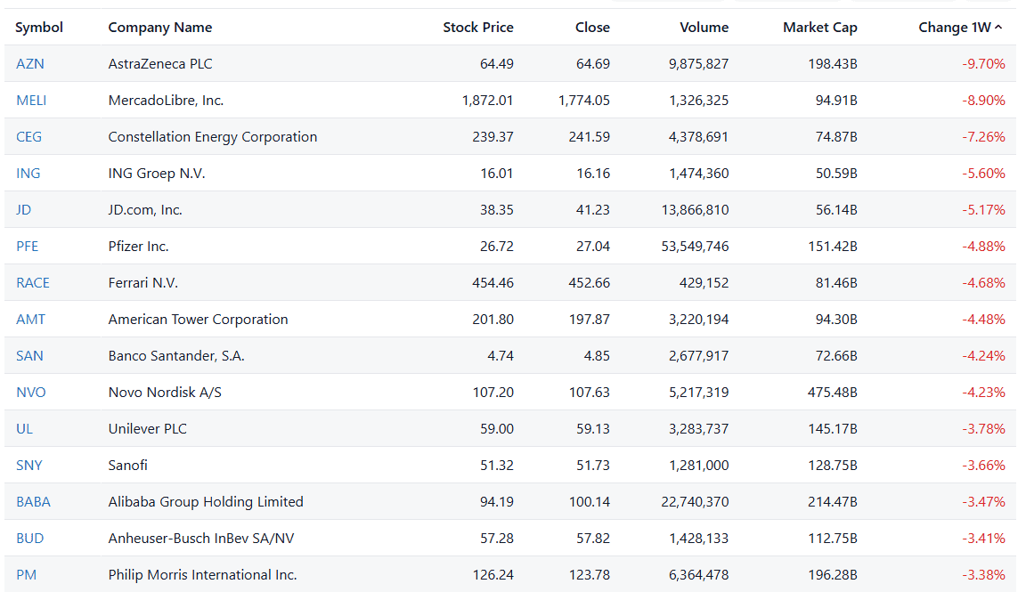Select the PM ticker link

[x=27, y=575]
